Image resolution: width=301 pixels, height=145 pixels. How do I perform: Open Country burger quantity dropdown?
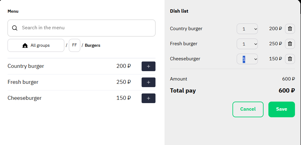click(x=247, y=29)
